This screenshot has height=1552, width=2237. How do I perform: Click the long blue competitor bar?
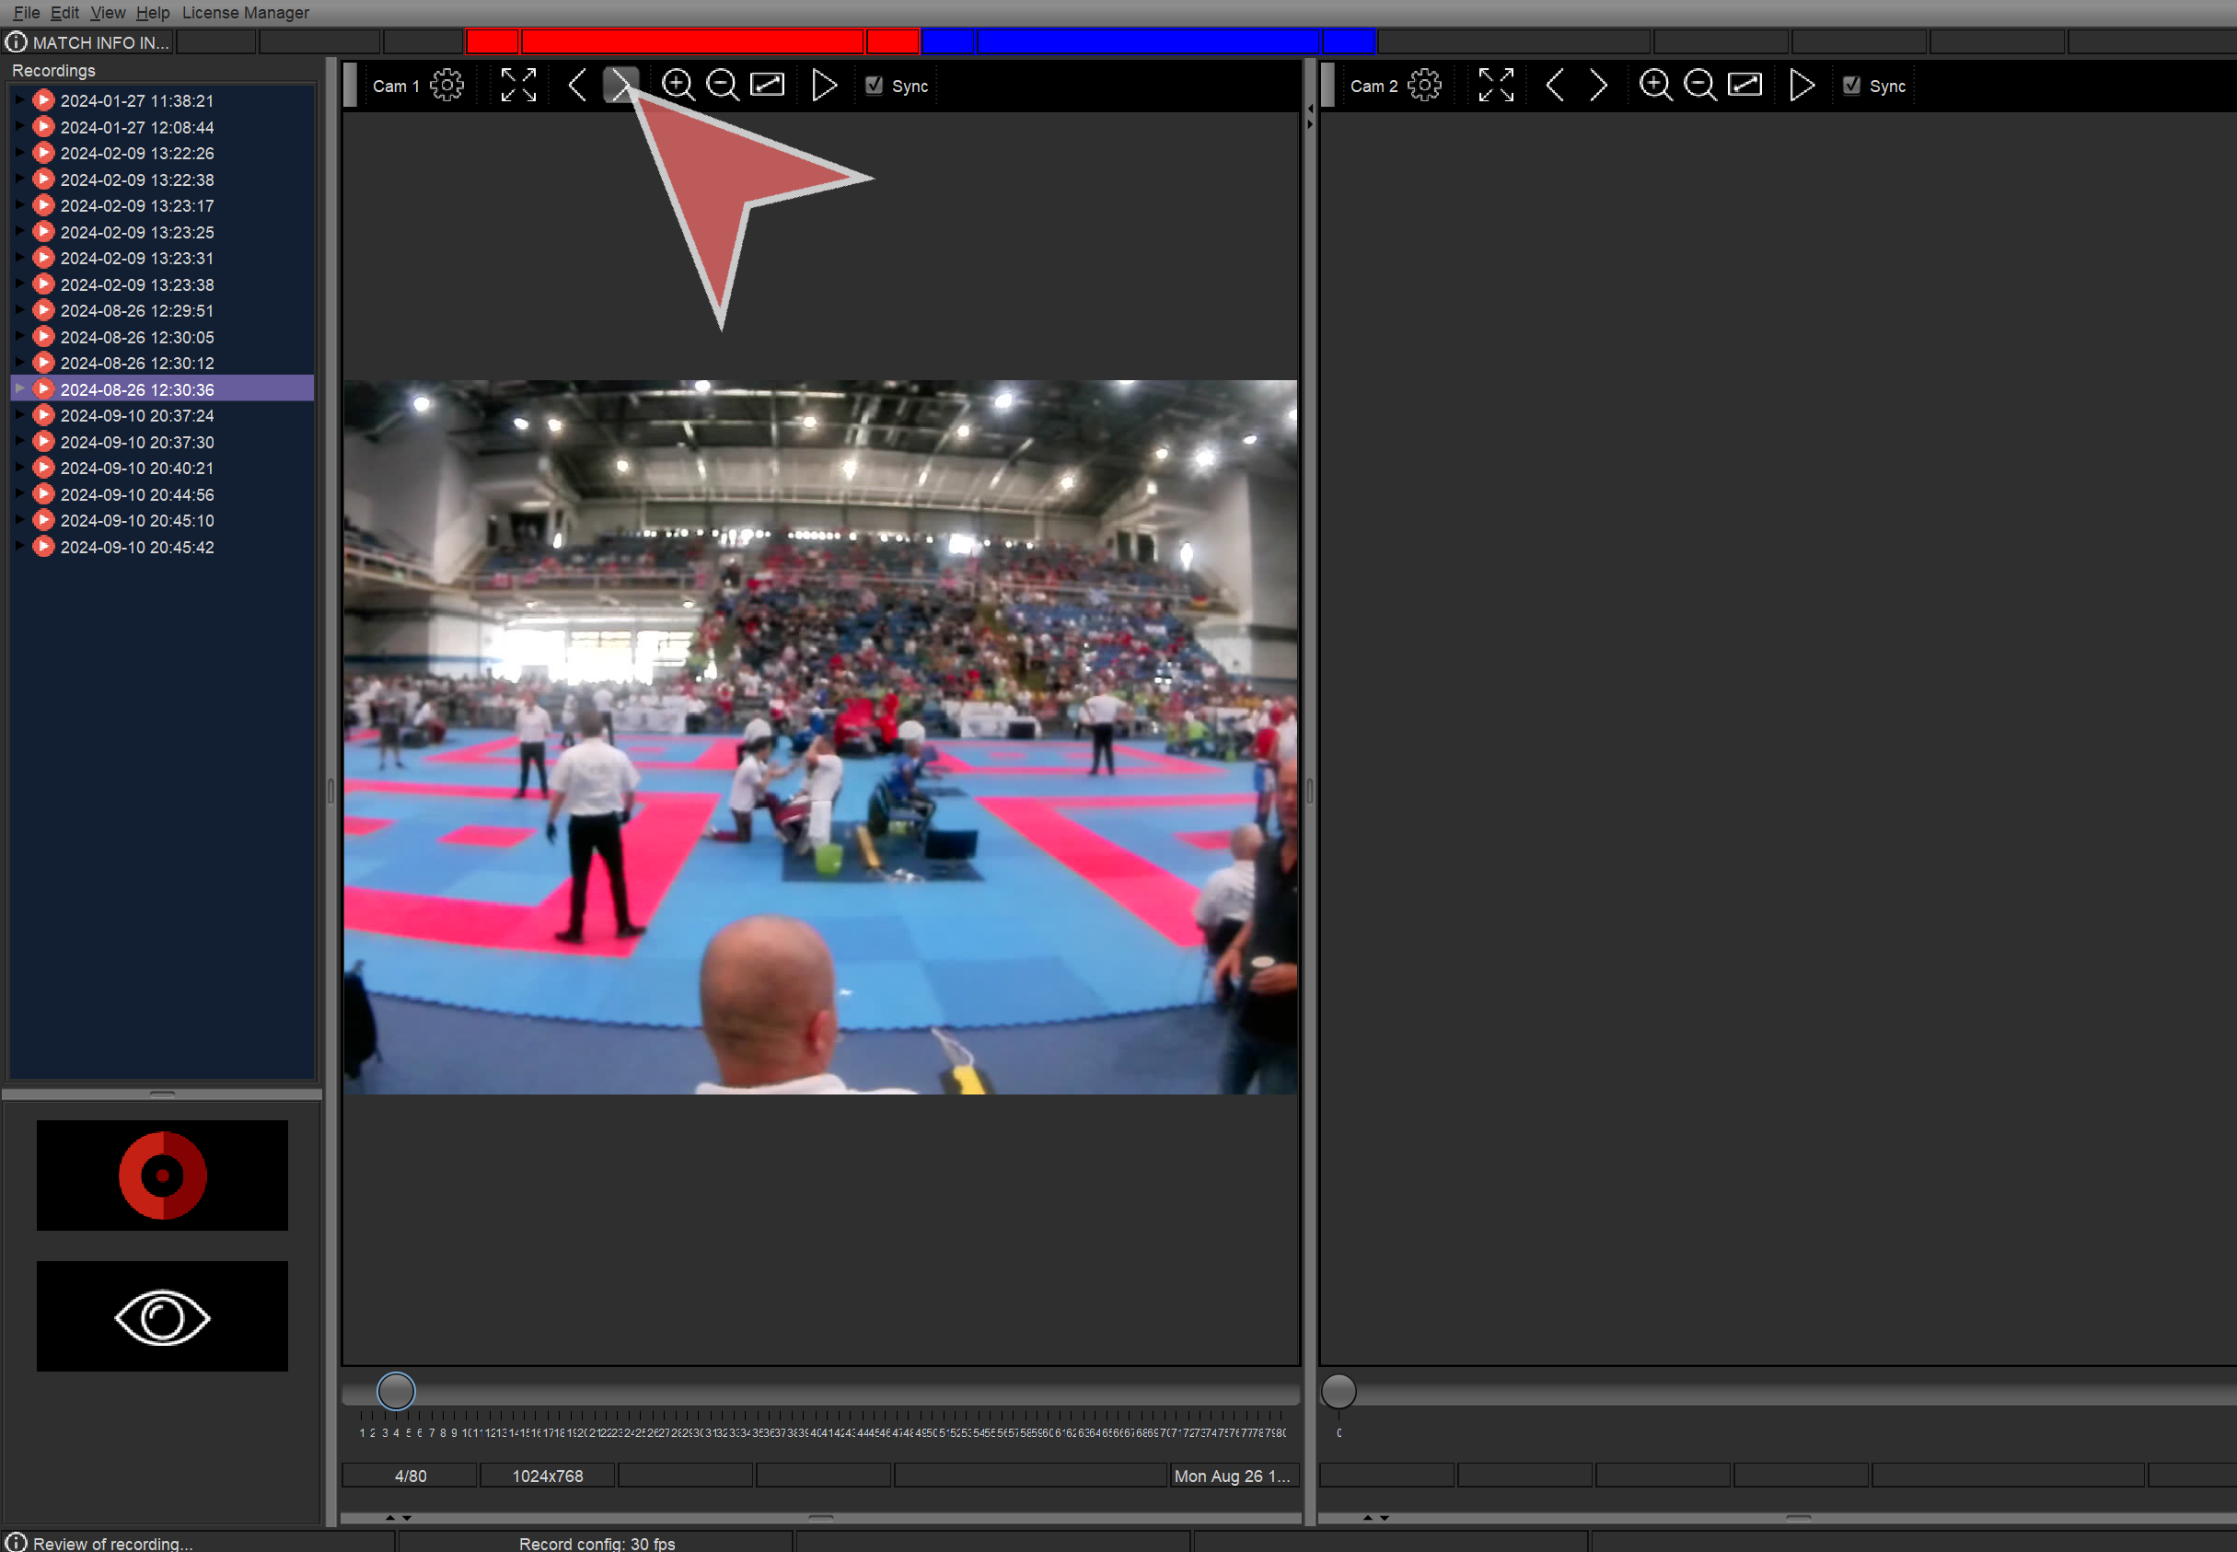click(1147, 41)
